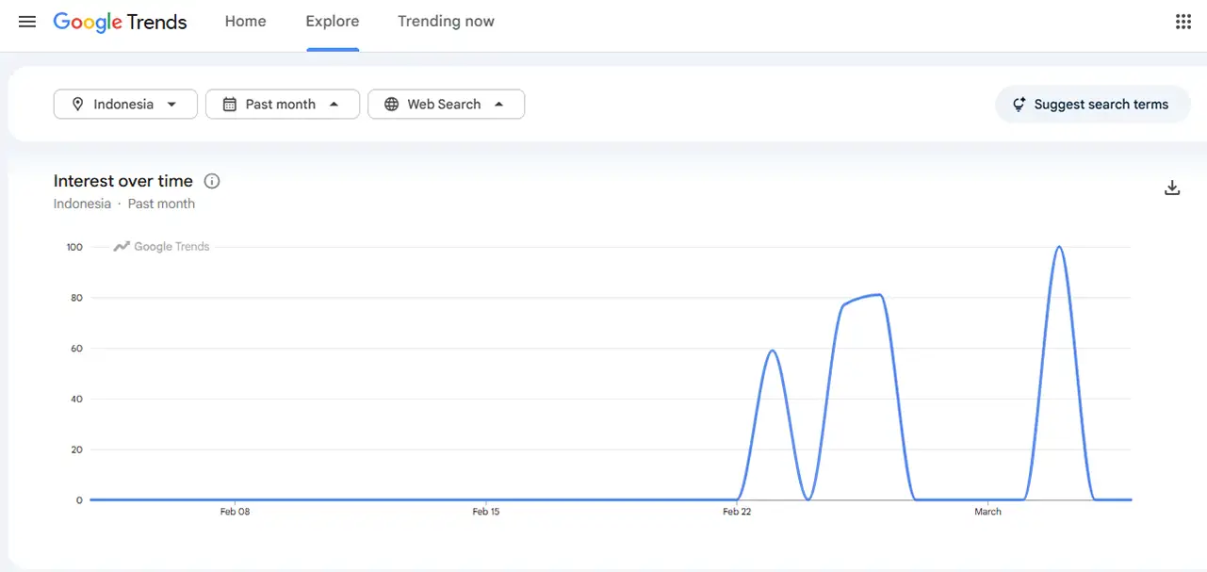Open the hamburger navigation menu

26,21
